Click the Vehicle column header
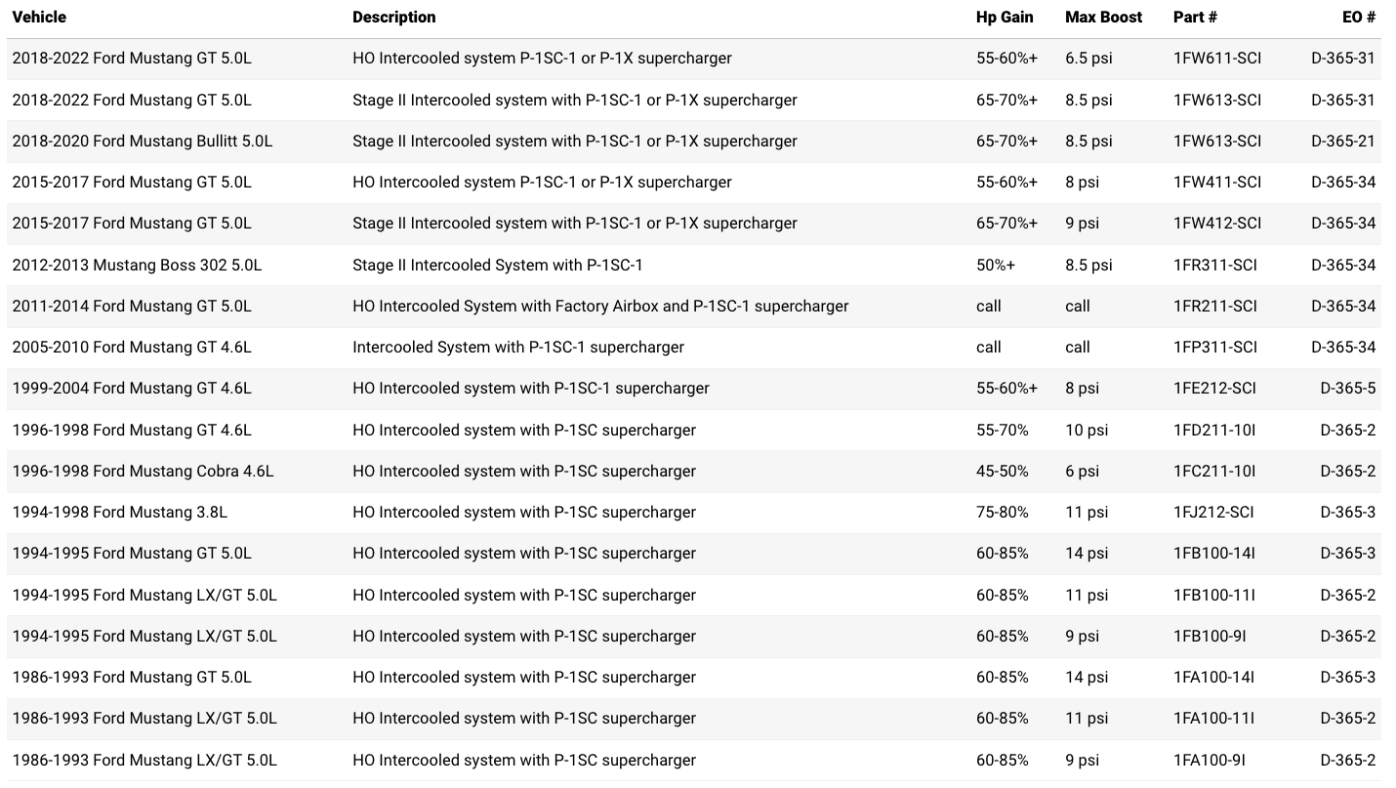1396x788 pixels. 39,17
